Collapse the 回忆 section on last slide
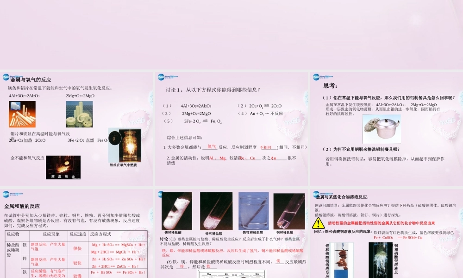This screenshot has width=463, height=278. pyautogui.click(x=319, y=231)
